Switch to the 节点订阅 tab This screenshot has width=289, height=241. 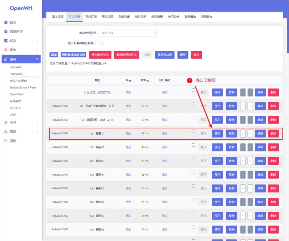coord(91,17)
